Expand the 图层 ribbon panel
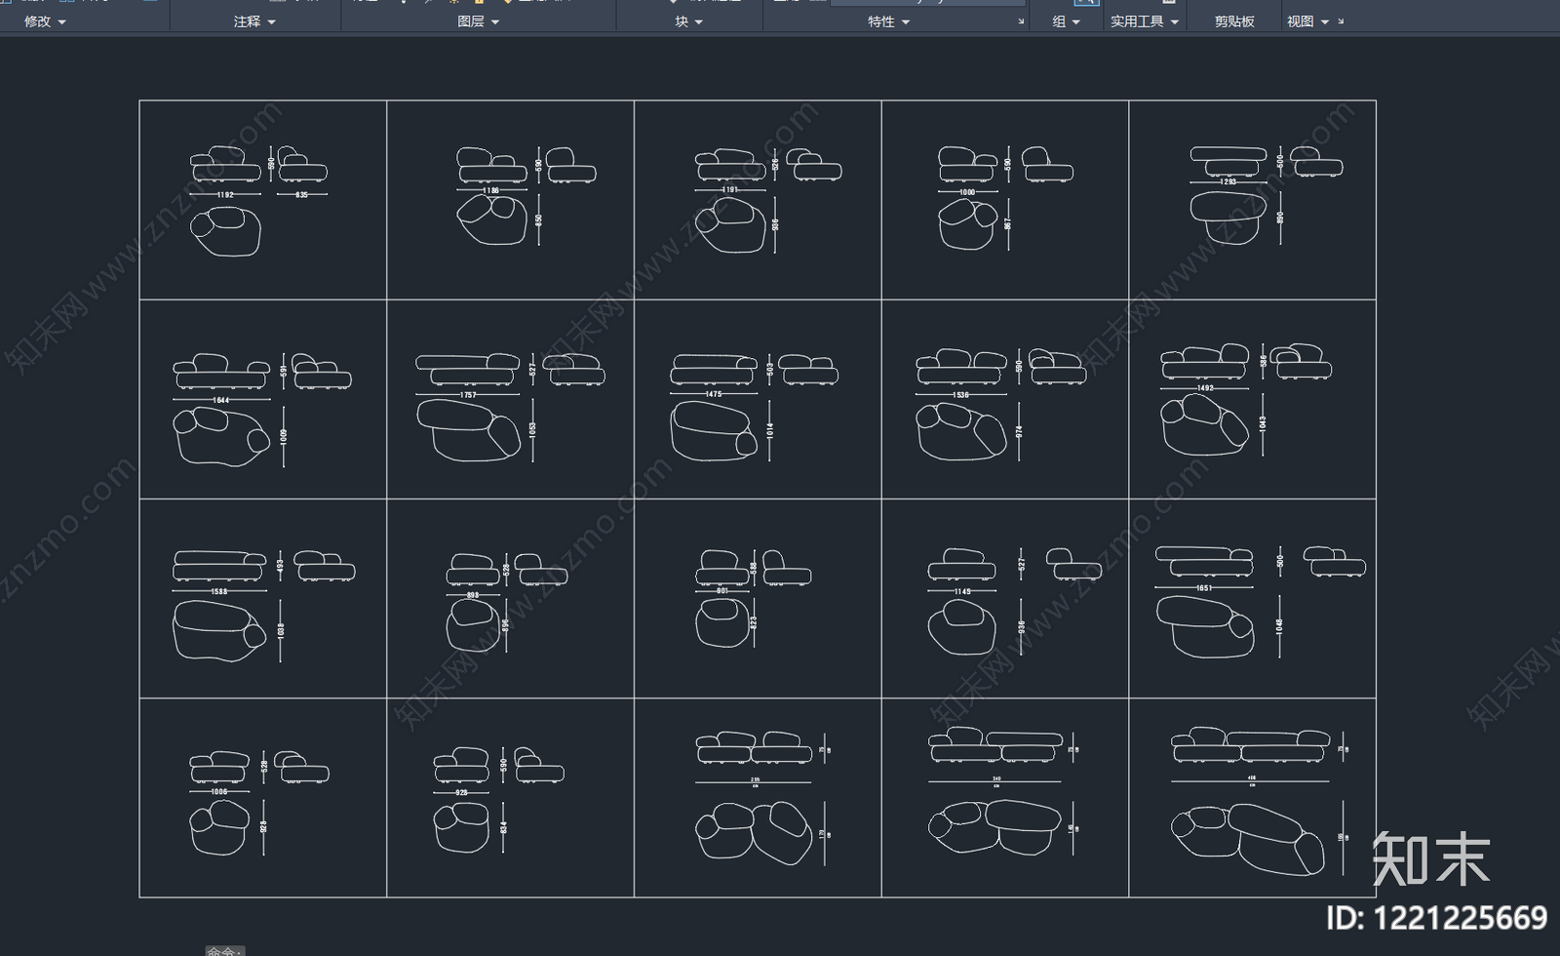The width and height of the screenshot is (1560, 956). pos(478,21)
